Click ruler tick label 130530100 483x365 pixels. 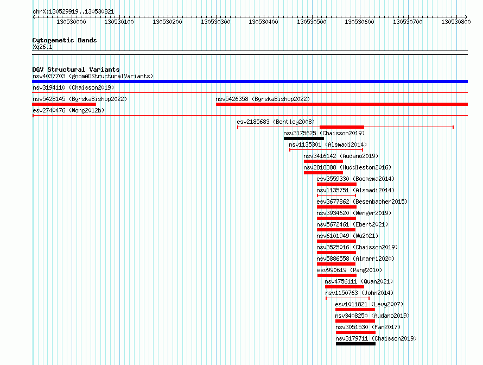[x=119, y=22]
